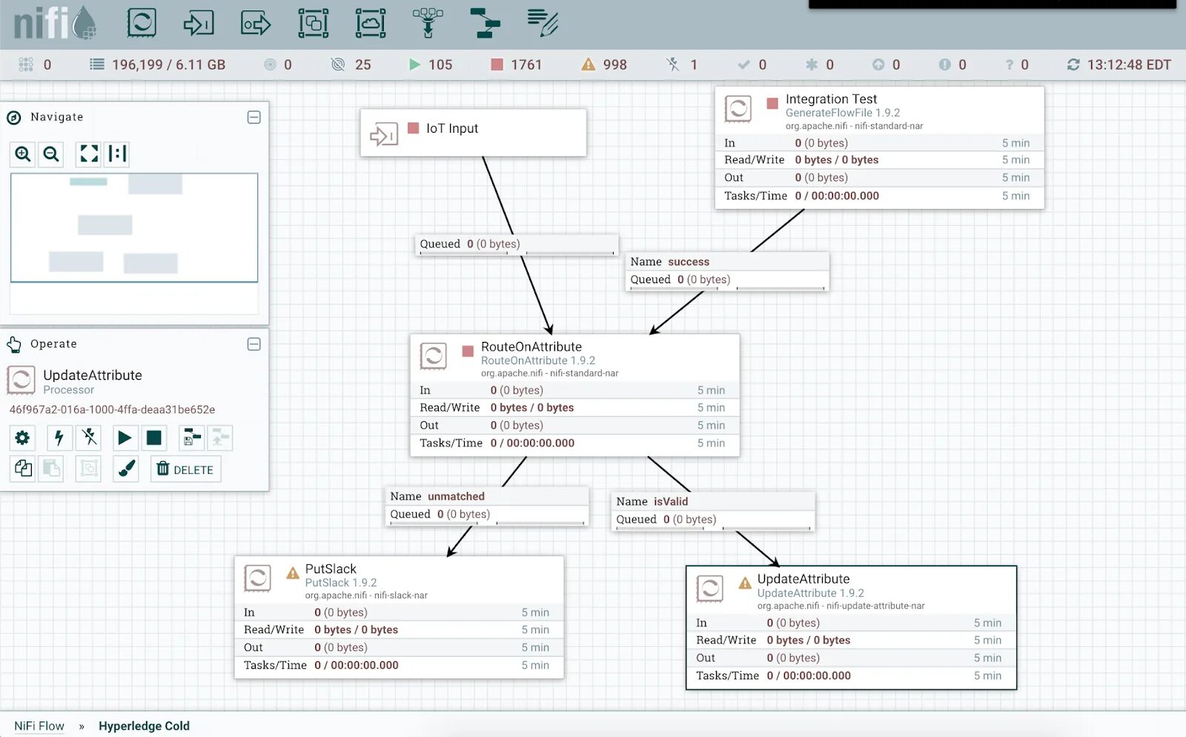This screenshot has height=737, width=1186.
Task: Click the NiFi Flow breadcrumb link
Action: pos(39,726)
